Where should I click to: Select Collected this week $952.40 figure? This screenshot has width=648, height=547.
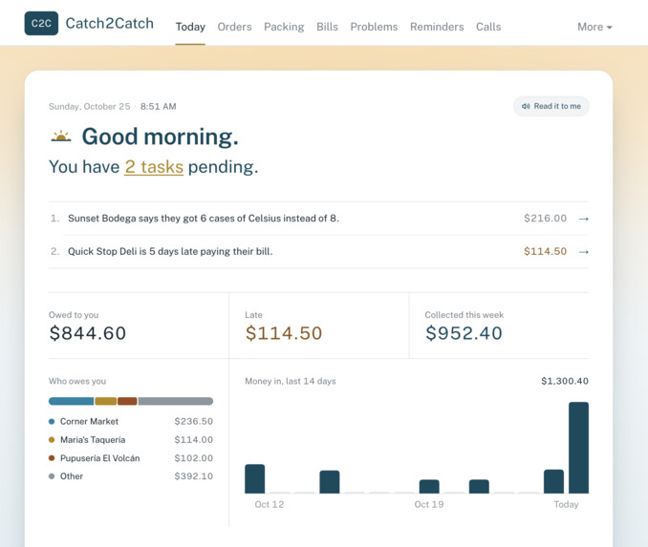pos(464,333)
